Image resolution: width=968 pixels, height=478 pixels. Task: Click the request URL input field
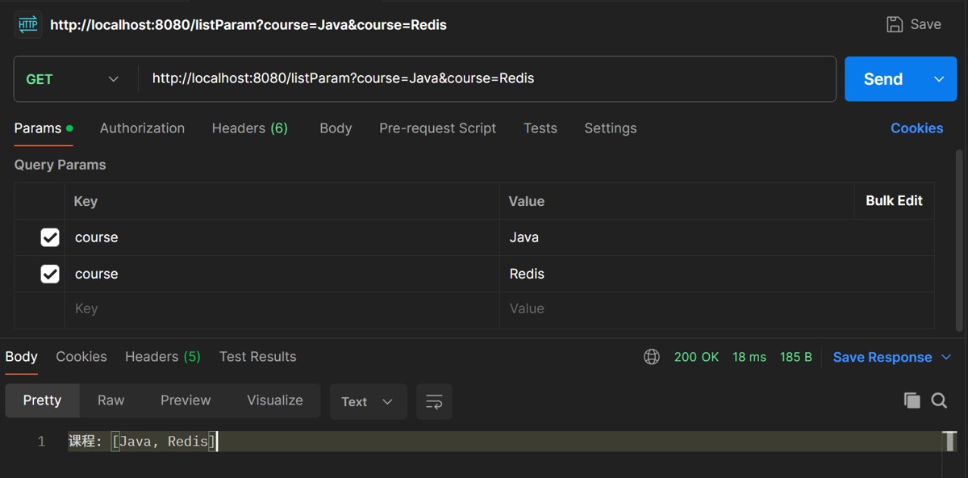click(x=484, y=79)
